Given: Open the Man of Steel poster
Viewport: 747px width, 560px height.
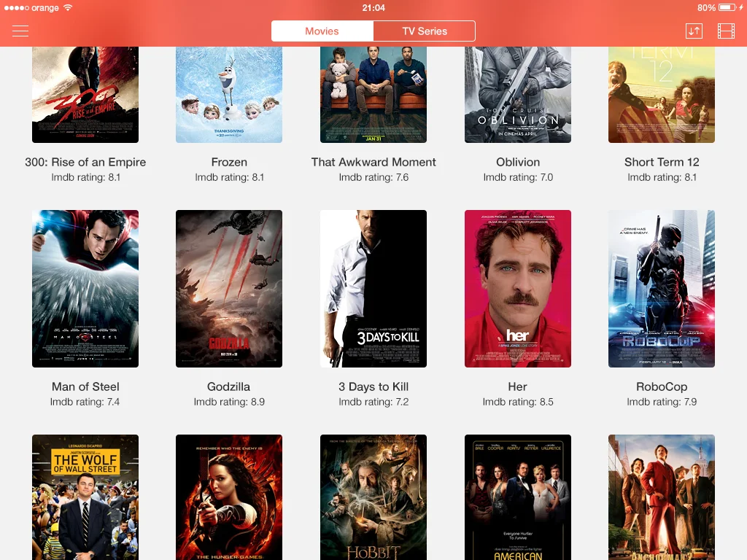Looking at the screenshot, I should point(85,289).
